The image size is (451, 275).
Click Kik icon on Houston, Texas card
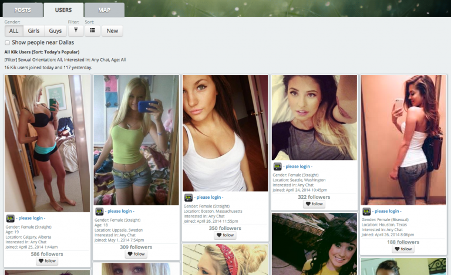click(x=366, y=211)
